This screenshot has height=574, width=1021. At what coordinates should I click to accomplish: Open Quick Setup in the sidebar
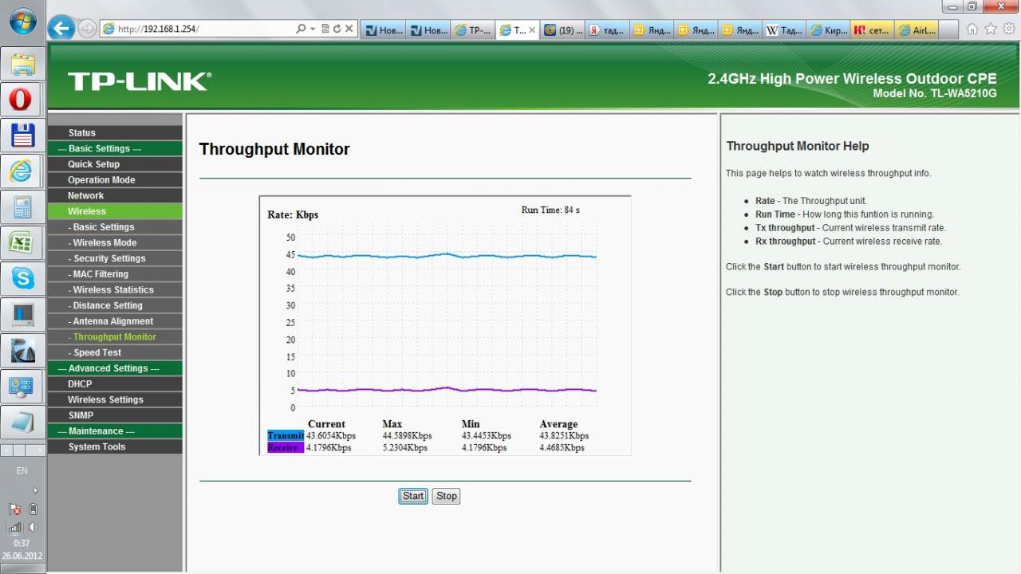(x=115, y=164)
